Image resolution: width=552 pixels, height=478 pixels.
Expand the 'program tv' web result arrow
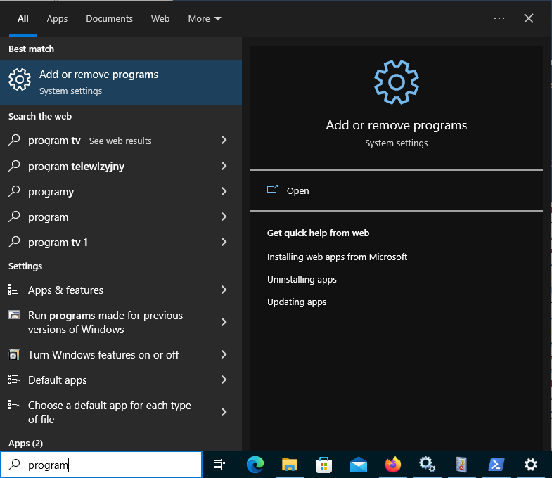224,141
